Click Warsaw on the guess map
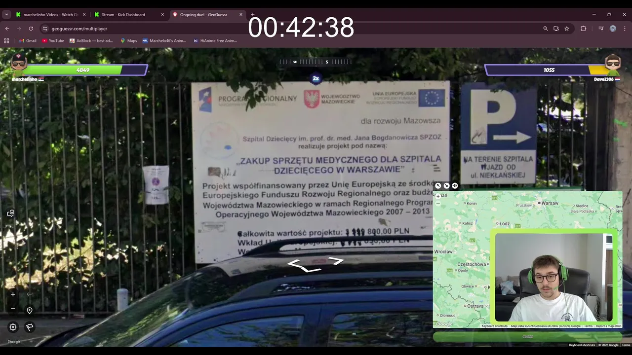This screenshot has height=355, width=632. 550,203
